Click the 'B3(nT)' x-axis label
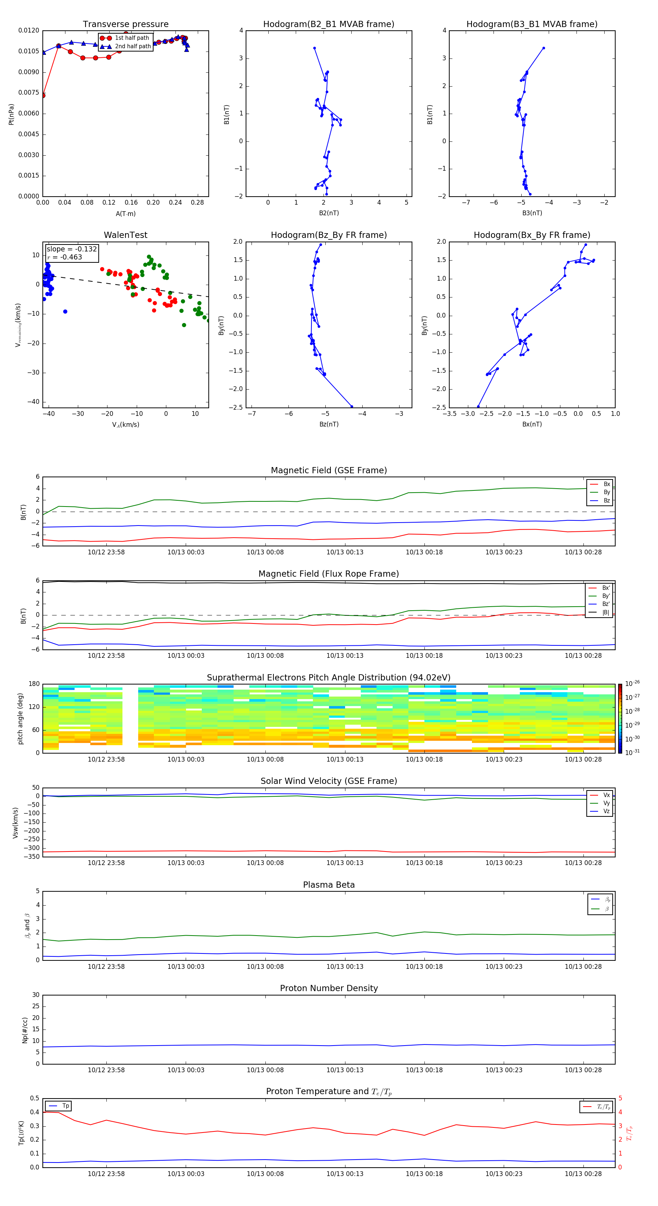Image resolution: width=658 pixels, height=1206 pixels. (x=532, y=213)
